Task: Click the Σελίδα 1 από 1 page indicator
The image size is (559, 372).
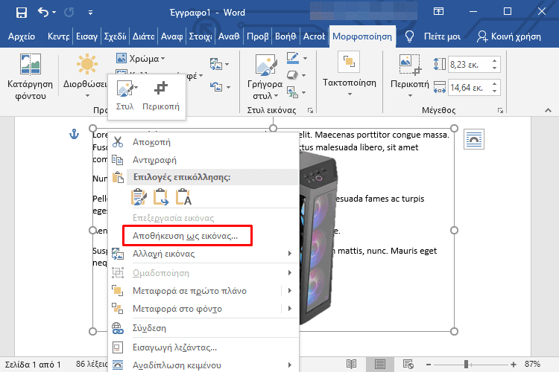Action: pos(33,364)
